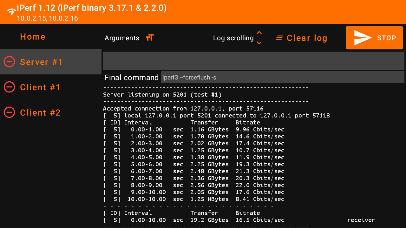Remove Client #1 with its red minus icon
This screenshot has height=228, width=406.
[x=10, y=87]
